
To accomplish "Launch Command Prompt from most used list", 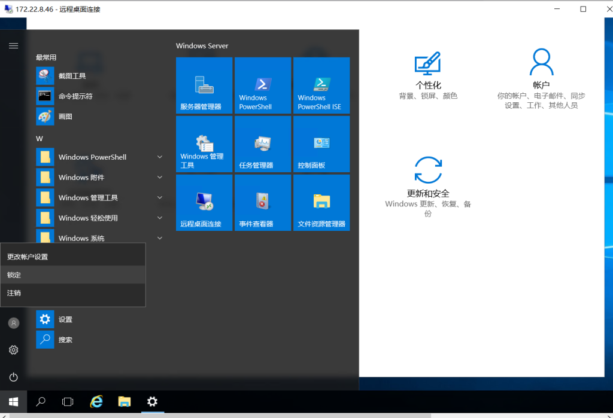I will (x=75, y=96).
